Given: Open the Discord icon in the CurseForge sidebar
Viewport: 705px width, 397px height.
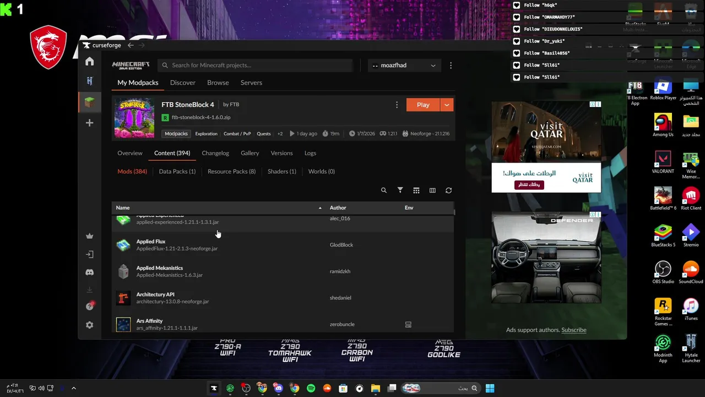Looking at the screenshot, I should [89, 272].
